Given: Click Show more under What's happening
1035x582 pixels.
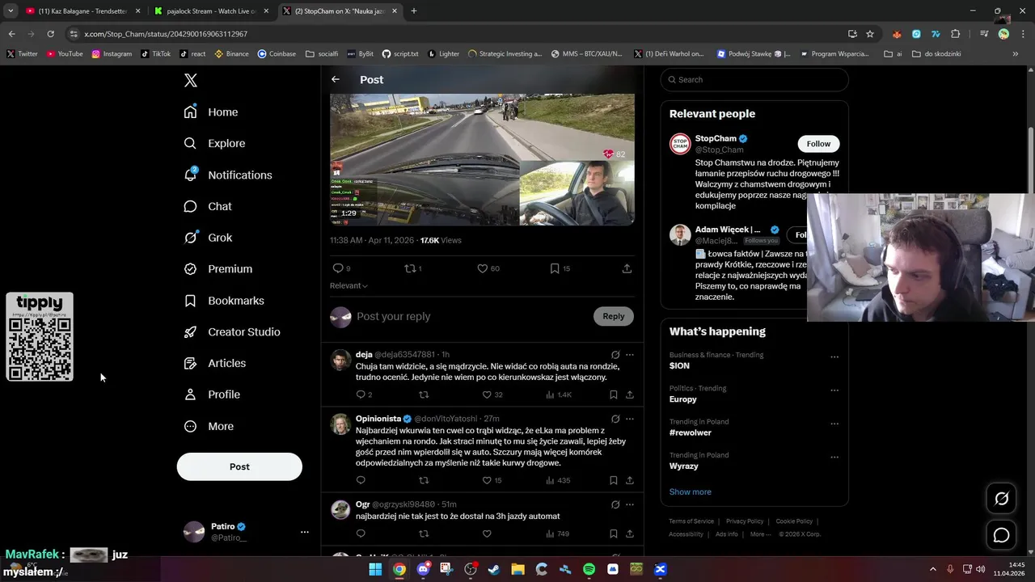Looking at the screenshot, I should click(x=691, y=491).
